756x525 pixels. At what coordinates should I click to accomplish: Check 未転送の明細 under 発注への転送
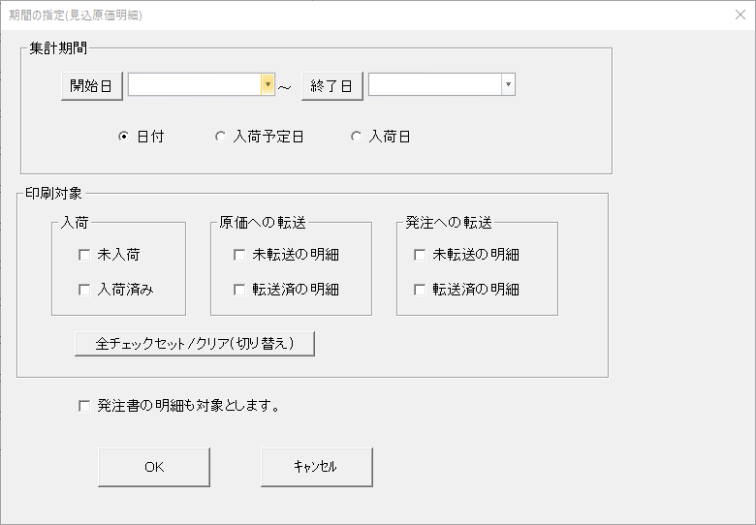(x=420, y=255)
